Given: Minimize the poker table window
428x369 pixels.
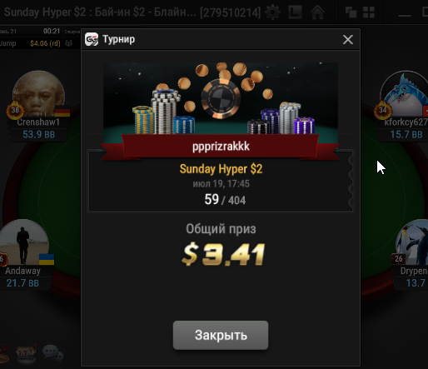Looking at the screenshot, I should [x=405, y=12].
